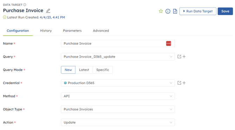
Task: Open selected query in new window icon
Action: [179, 57]
